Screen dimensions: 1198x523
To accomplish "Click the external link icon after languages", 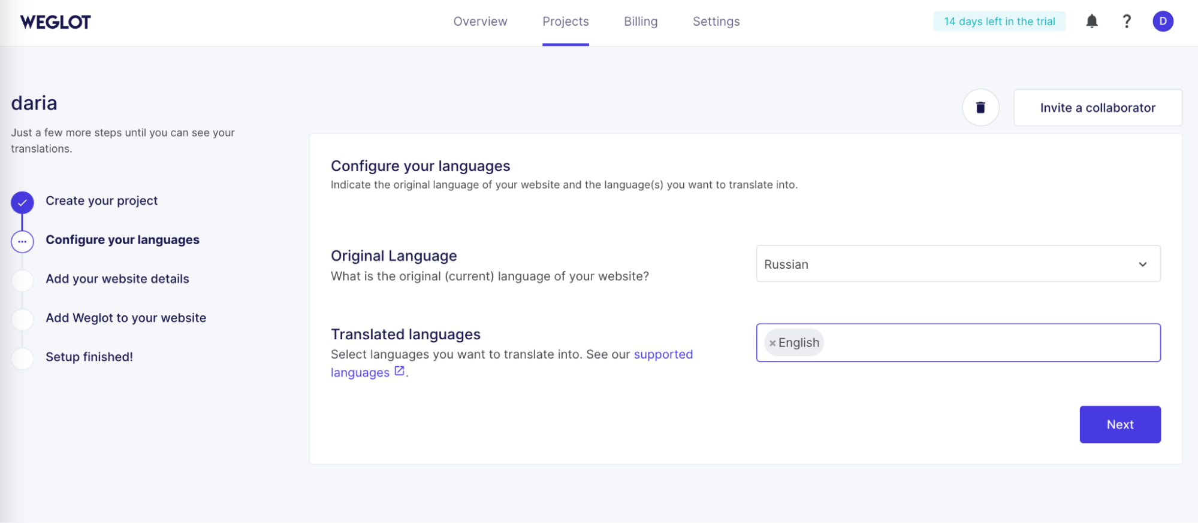I will point(399,371).
